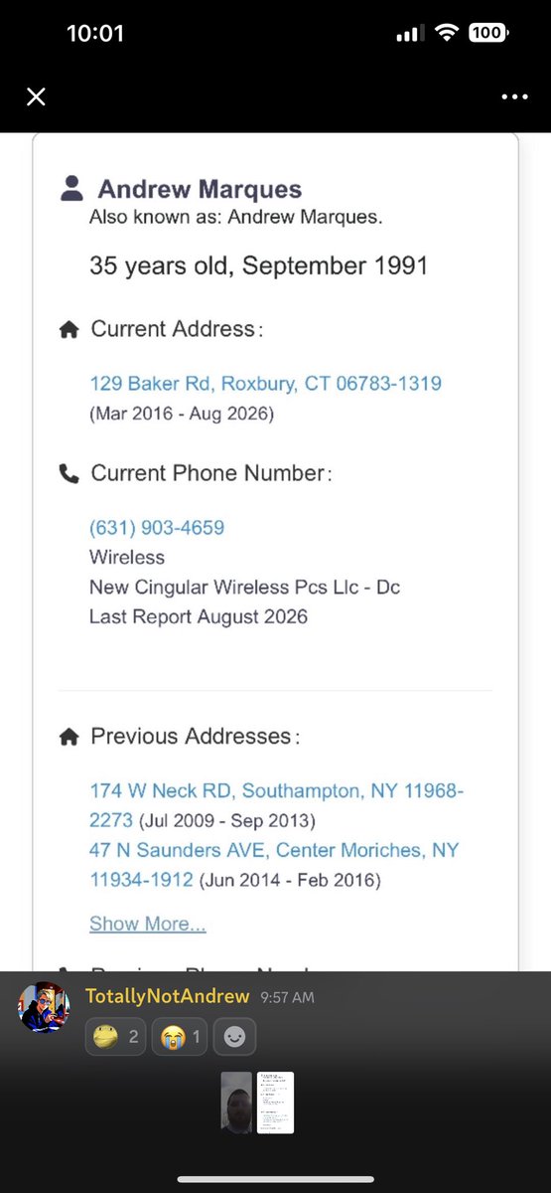Expand the Show More... addresses link

click(x=148, y=924)
